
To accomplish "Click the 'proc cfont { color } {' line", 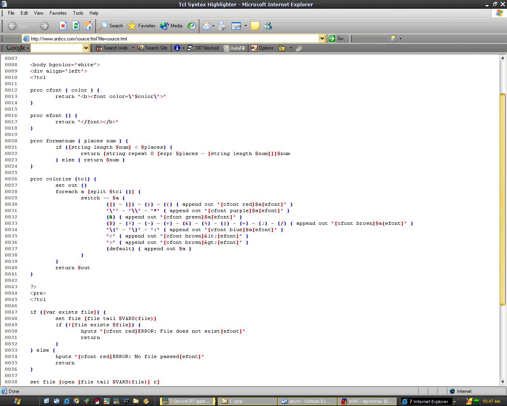I will click(65, 90).
